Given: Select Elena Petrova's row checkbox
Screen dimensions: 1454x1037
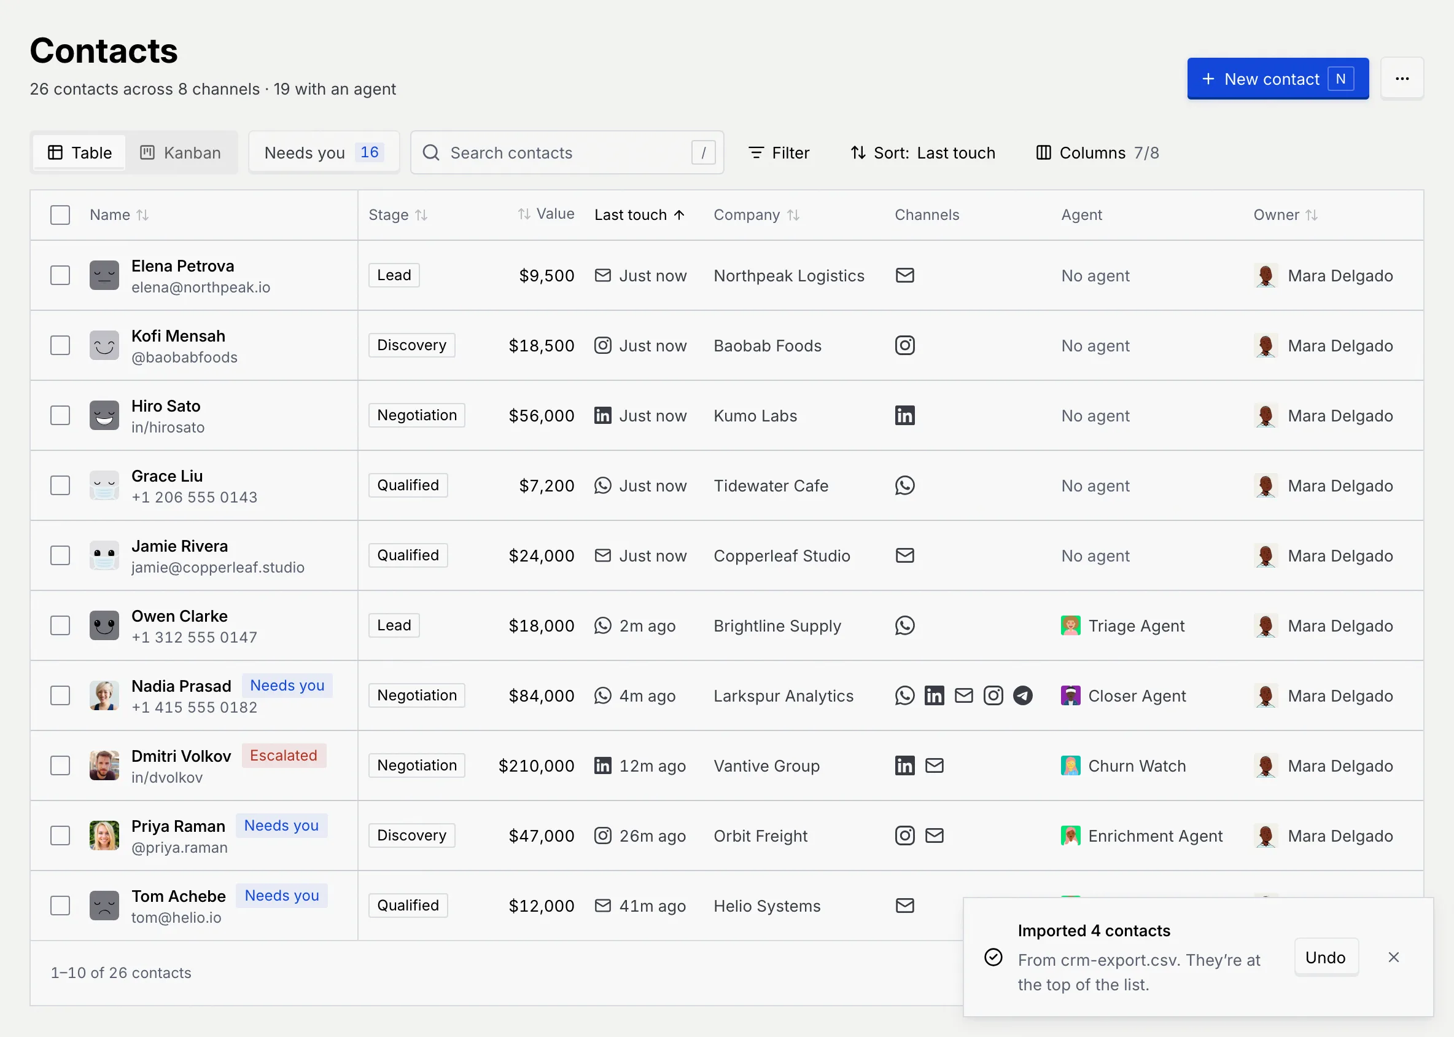Looking at the screenshot, I should [x=60, y=275].
